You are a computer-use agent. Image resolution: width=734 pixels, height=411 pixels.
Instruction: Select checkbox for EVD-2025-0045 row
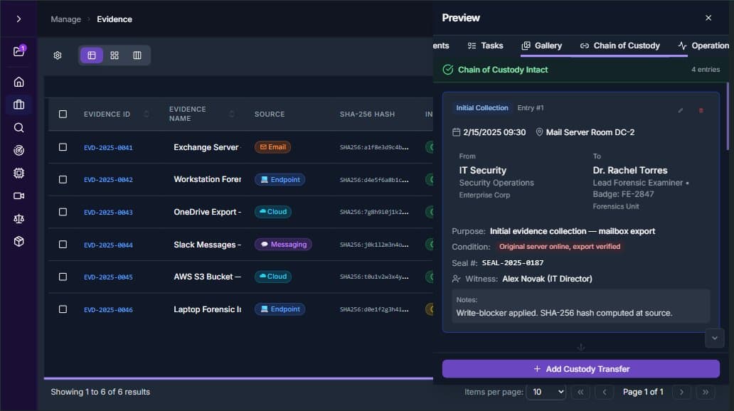point(63,277)
